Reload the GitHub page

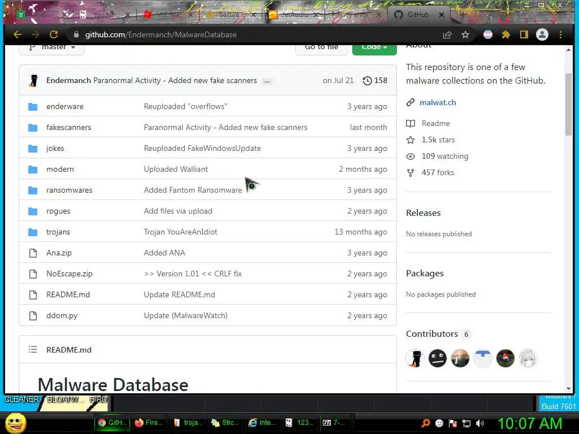pyautogui.click(x=54, y=34)
